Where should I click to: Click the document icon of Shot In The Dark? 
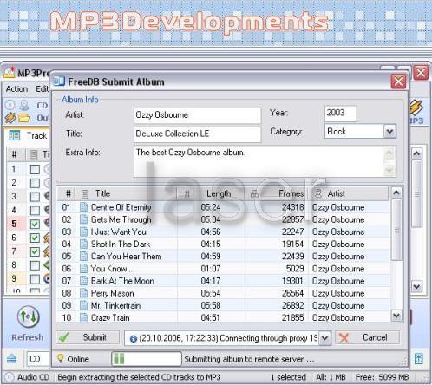pyautogui.click(x=83, y=244)
